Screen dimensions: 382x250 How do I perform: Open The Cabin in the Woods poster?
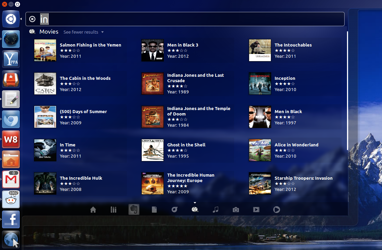tap(45, 84)
